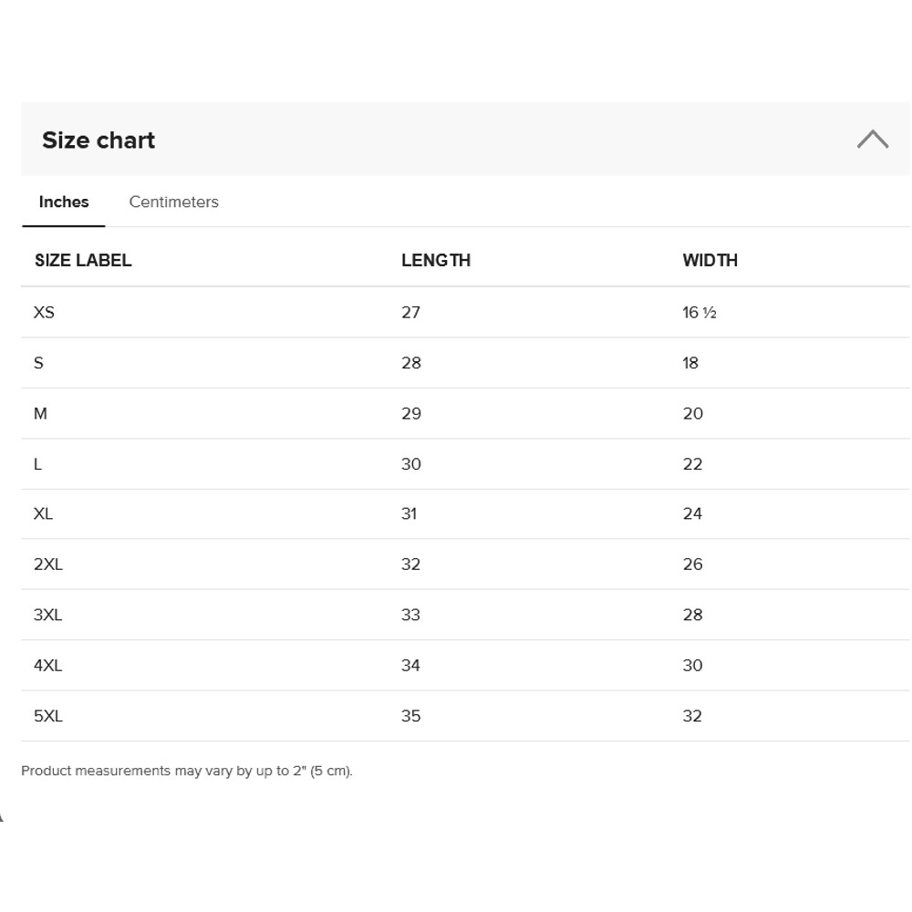Select the 3XL size label

[x=48, y=616]
